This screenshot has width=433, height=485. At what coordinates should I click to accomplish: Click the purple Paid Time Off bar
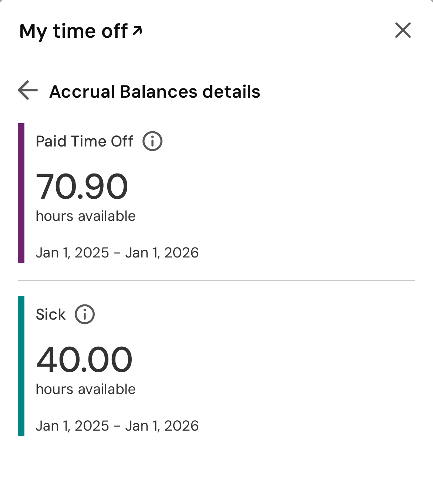[21, 193]
